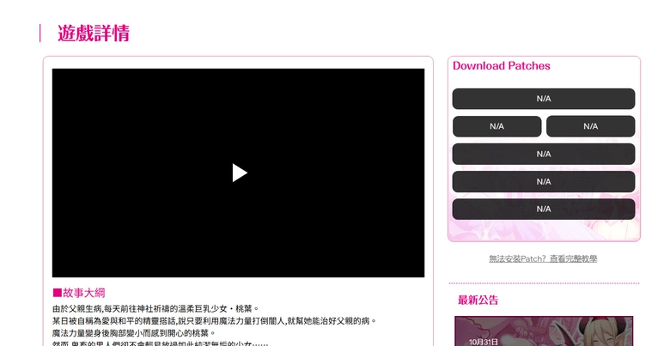The height and width of the screenshot is (346, 670).
Task: Select the Download Patches heading
Action: click(x=502, y=66)
